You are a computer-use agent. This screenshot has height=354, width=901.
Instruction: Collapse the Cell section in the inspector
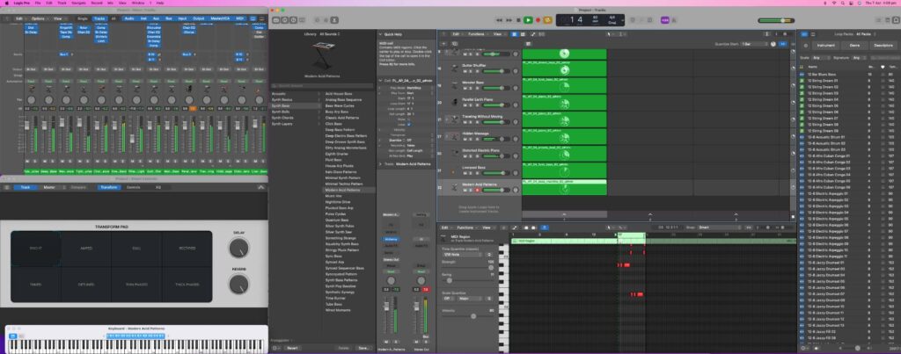380,81
